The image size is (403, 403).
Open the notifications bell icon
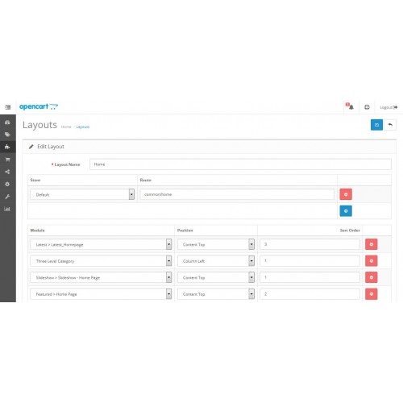click(350, 106)
